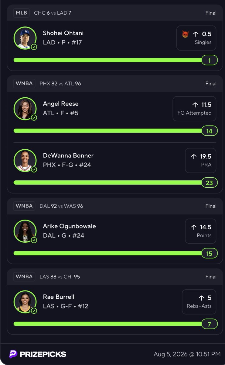
Task: Click the Final status of DAL vs WAS
Action: click(211, 206)
